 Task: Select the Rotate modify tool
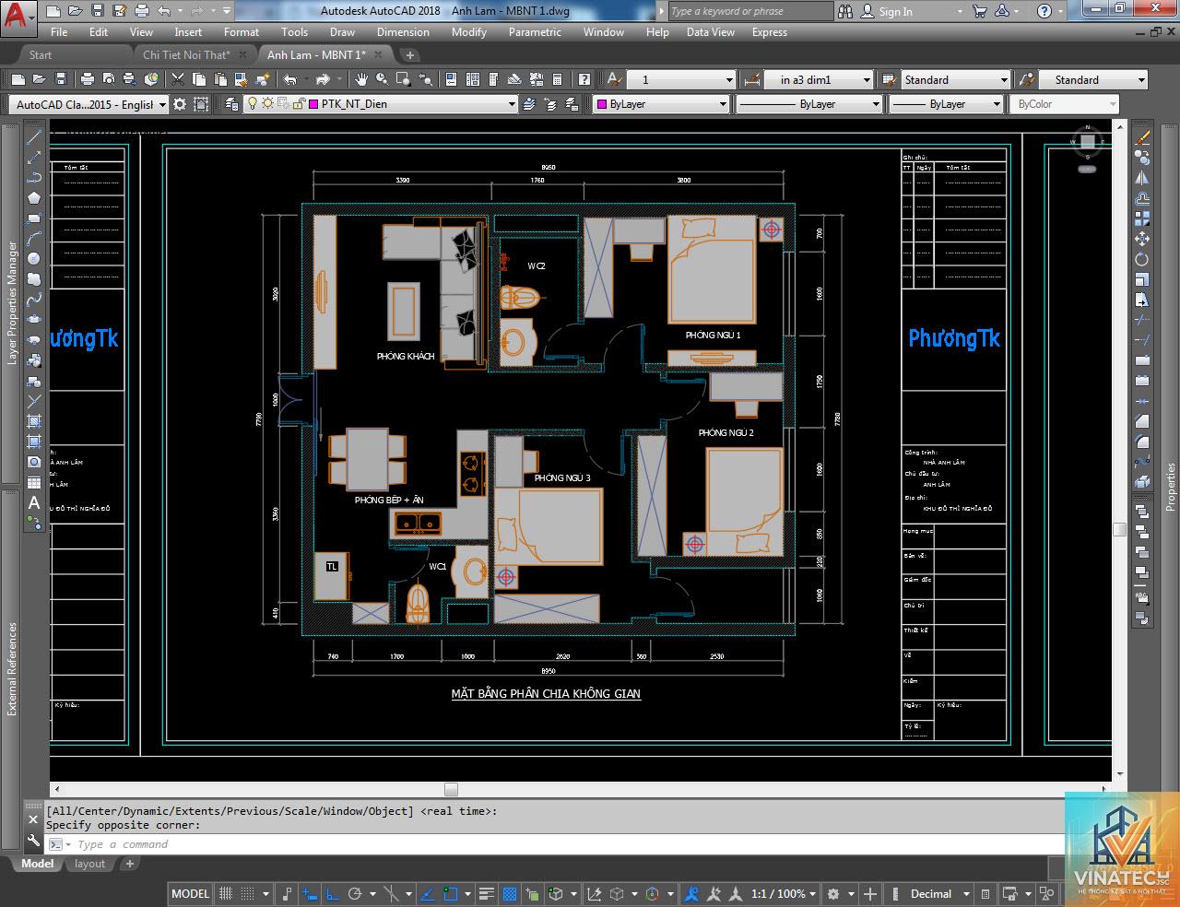point(1142,259)
